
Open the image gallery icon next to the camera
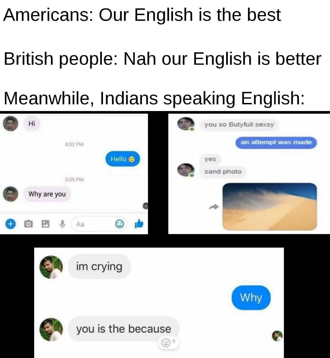45,224
